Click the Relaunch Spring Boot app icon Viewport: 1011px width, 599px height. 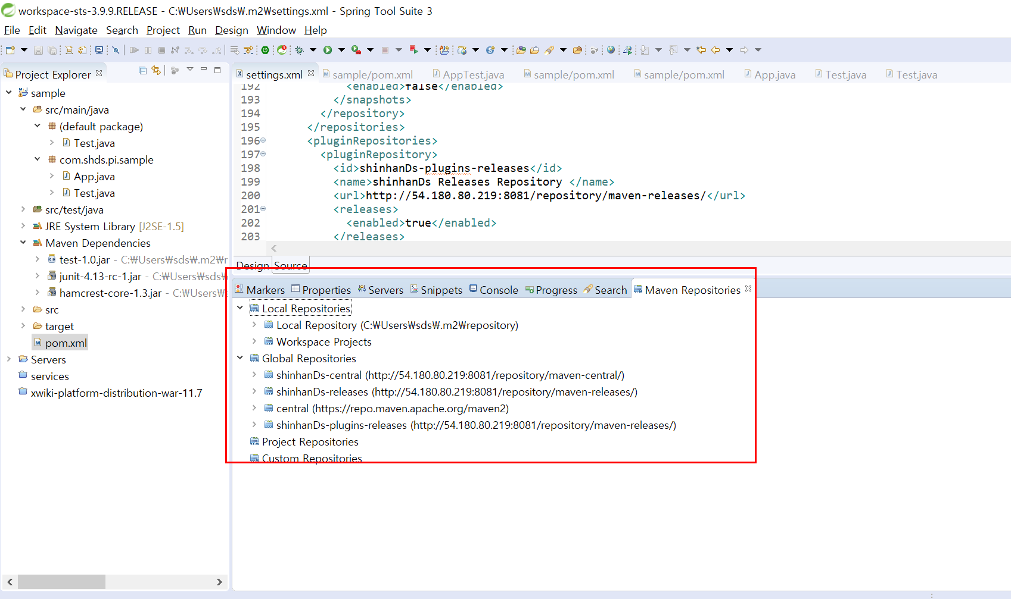413,50
